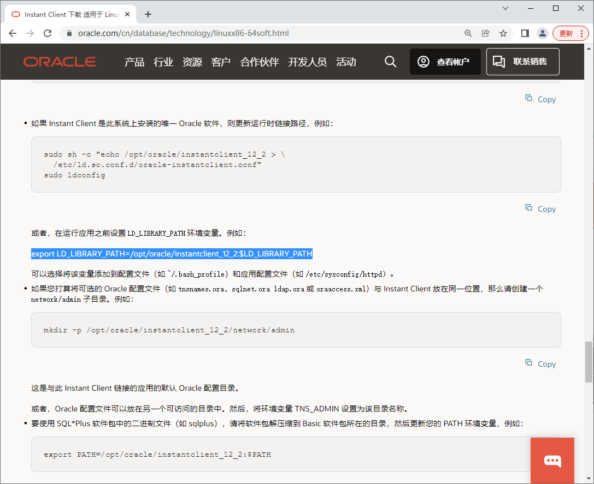Click the red 更新 update button
The height and width of the screenshot is (484, 594).
pyautogui.click(x=566, y=33)
